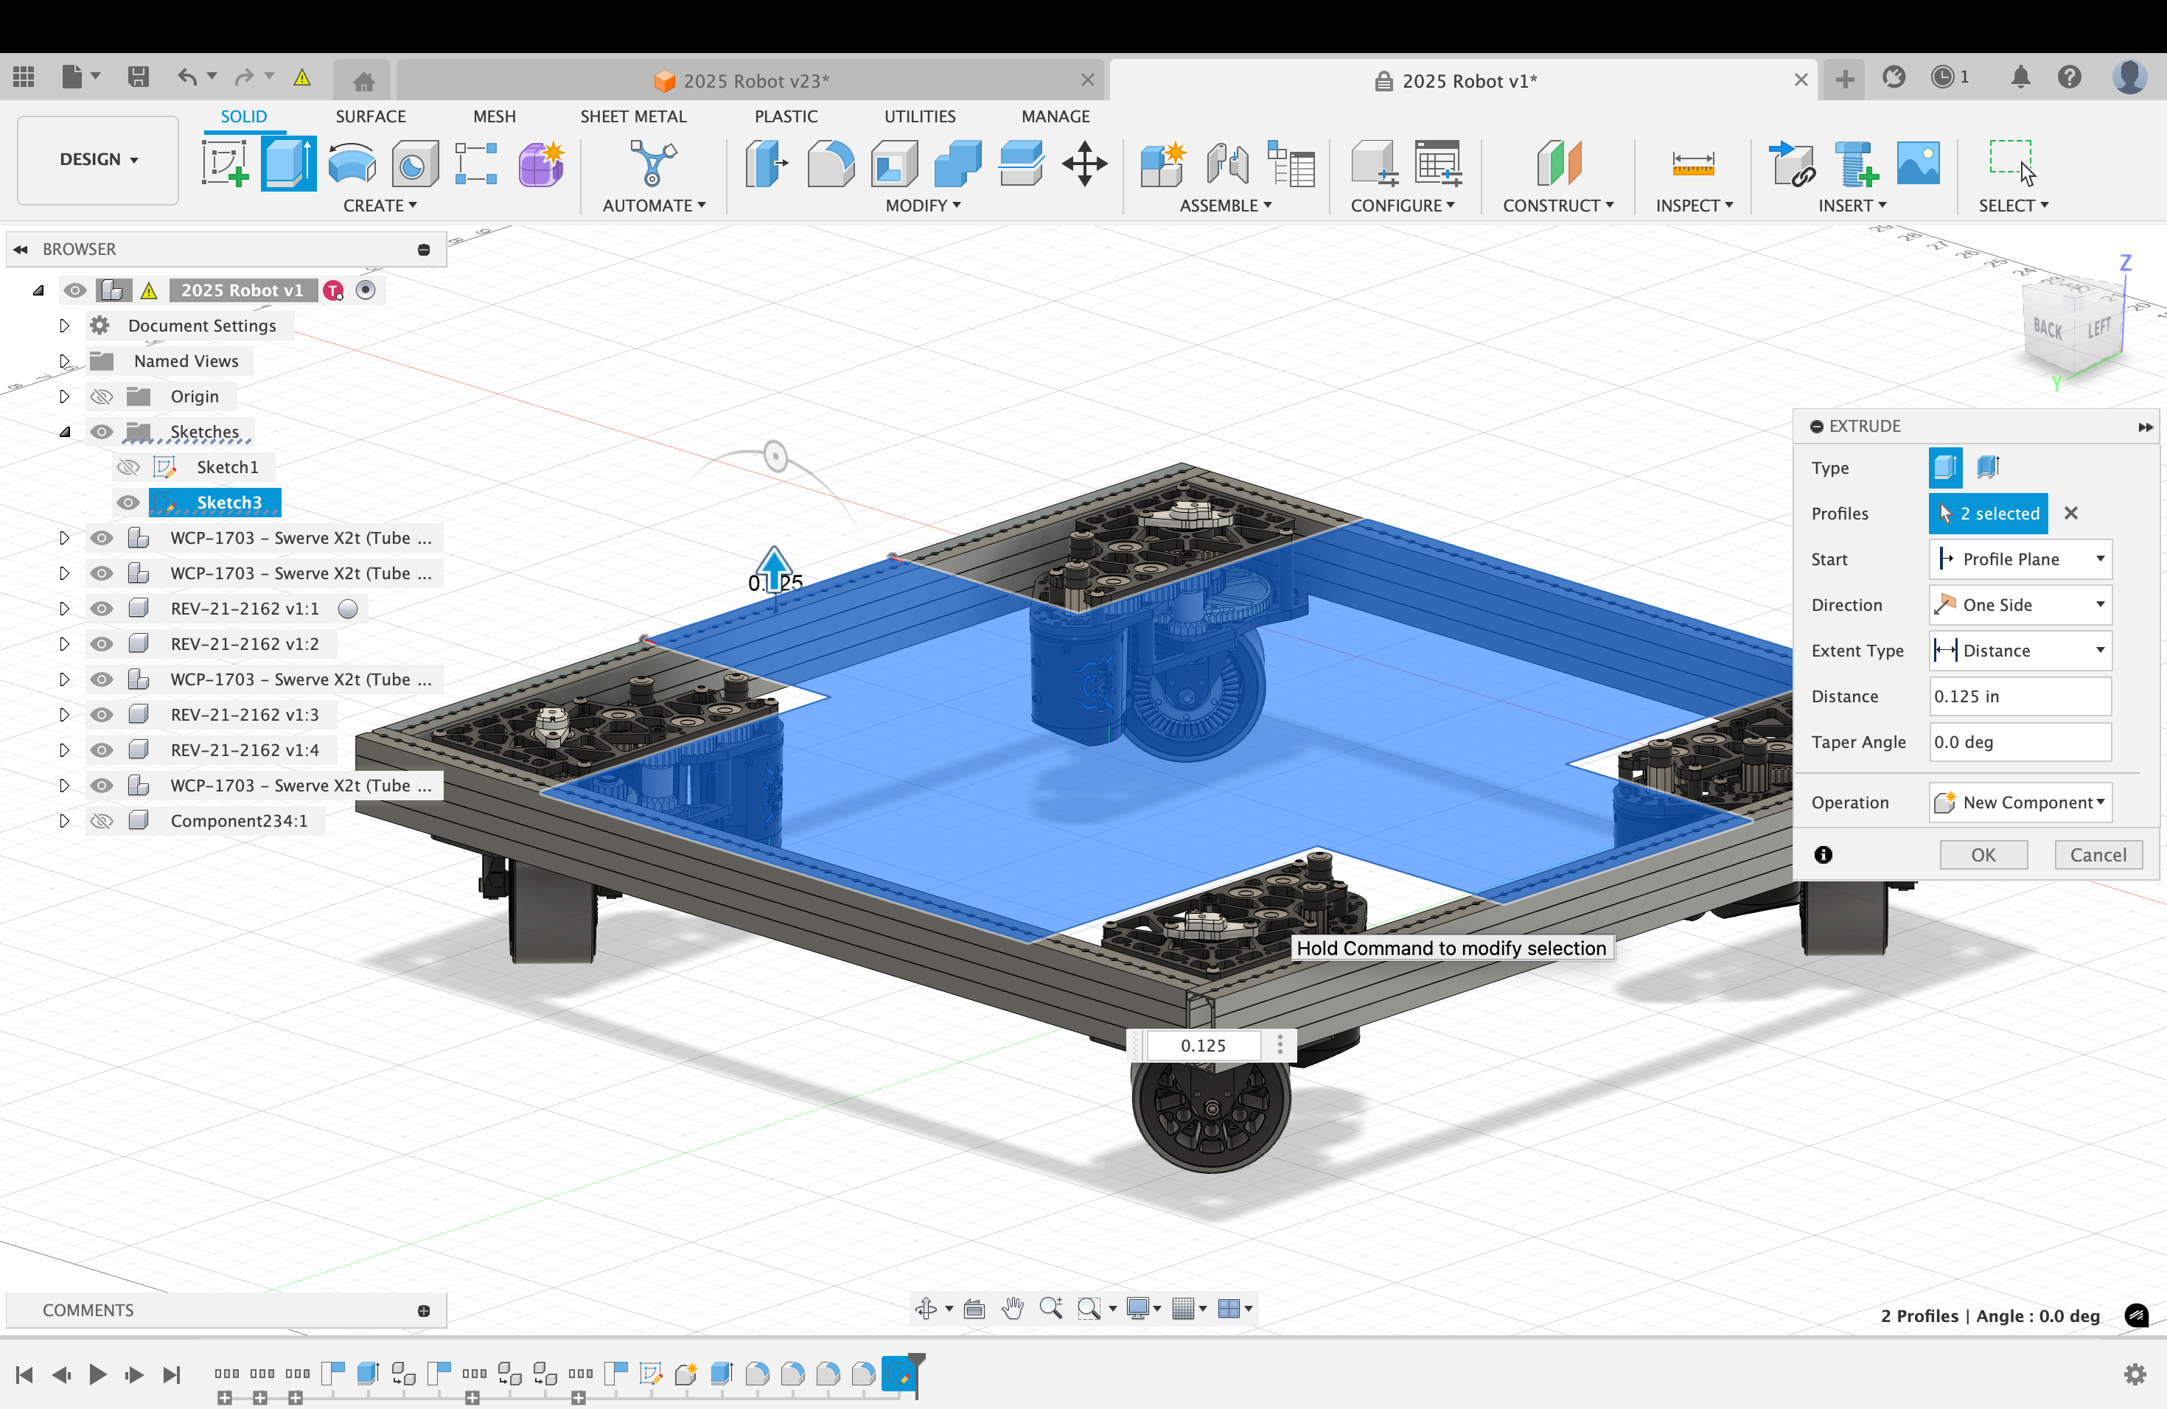The width and height of the screenshot is (2167, 1409).
Task: Click the Press Pull tool icon
Action: 766,164
